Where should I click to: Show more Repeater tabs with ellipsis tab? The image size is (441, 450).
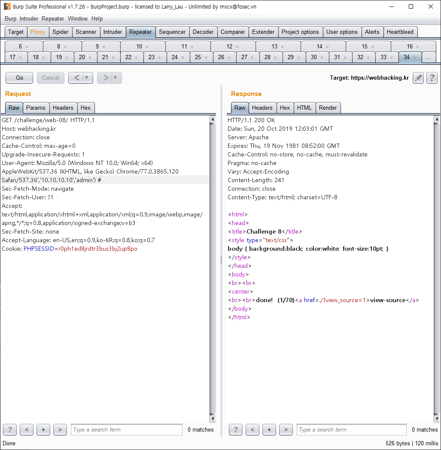(429, 57)
